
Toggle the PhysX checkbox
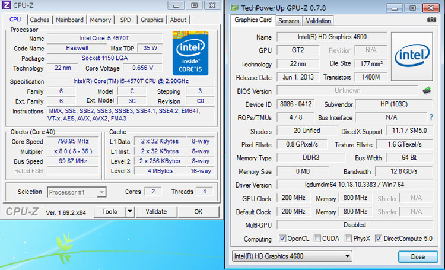click(348, 238)
